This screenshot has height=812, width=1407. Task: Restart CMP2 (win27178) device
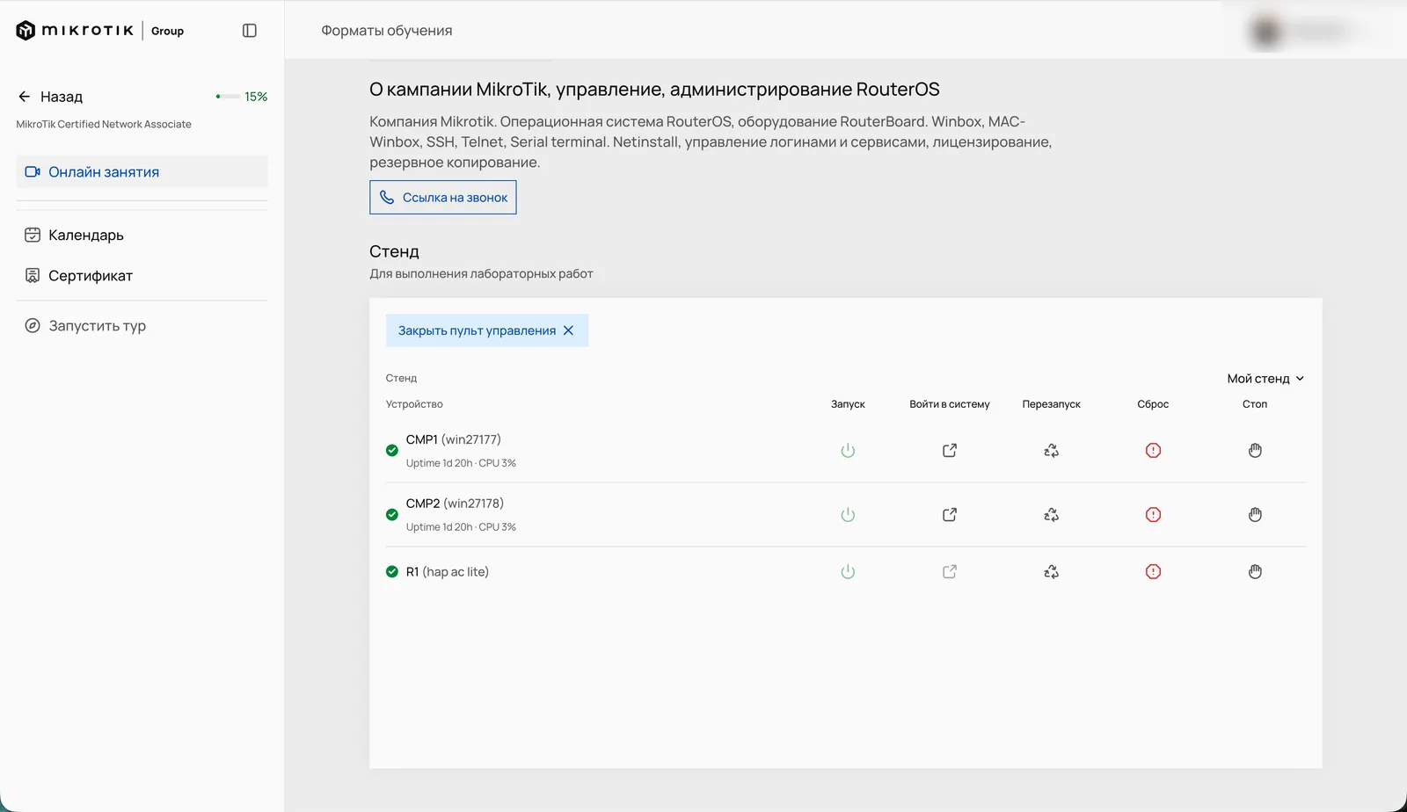pyautogui.click(x=1052, y=515)
